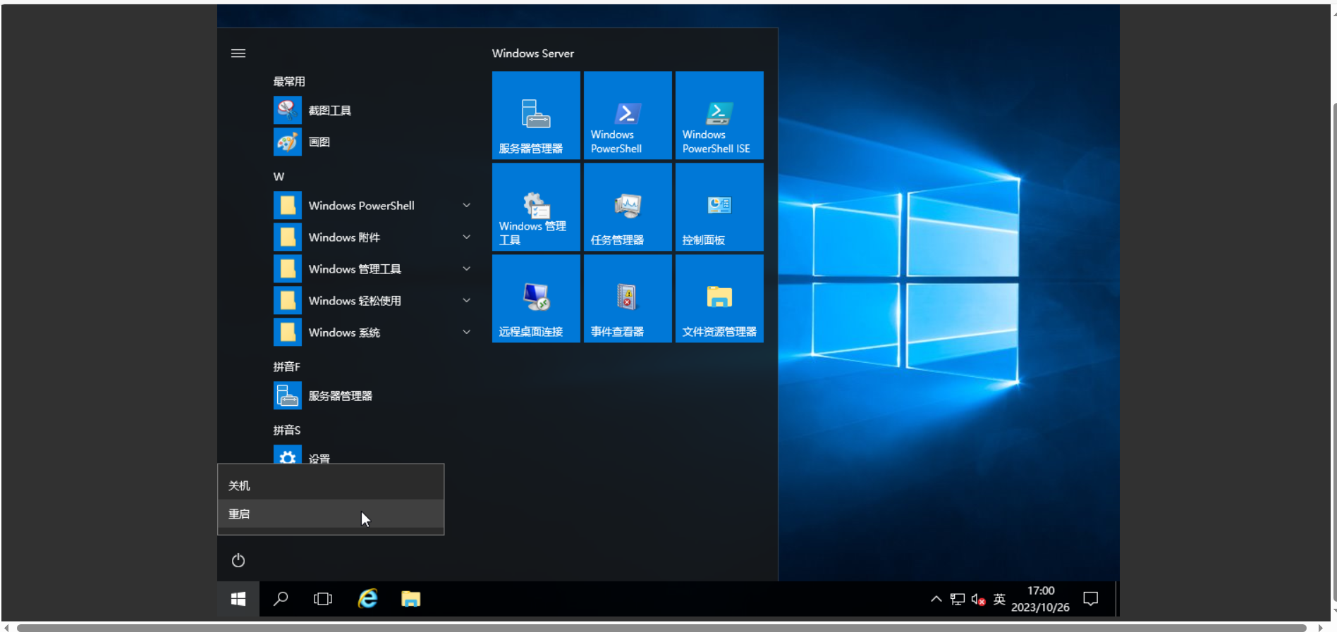Image resolution: width=1337 pixels, height=632 pixels.
Task: Open Task View on the taskbar
Action: pos(323,599)
